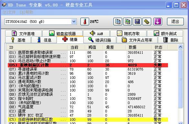Open the 帮助 menu

(26, 12)
